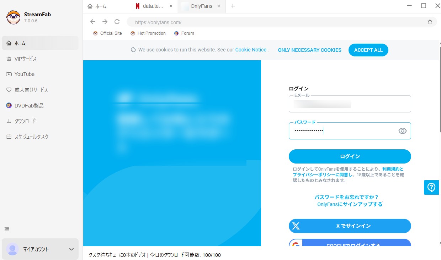Screen dimensions: 441x260
Task: Toggle password visibility with the eye icon
Action: click(402, 131)
